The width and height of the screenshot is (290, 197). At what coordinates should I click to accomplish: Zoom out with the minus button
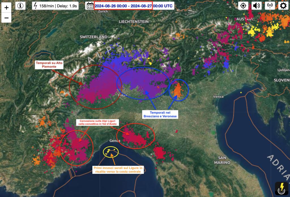7,18
